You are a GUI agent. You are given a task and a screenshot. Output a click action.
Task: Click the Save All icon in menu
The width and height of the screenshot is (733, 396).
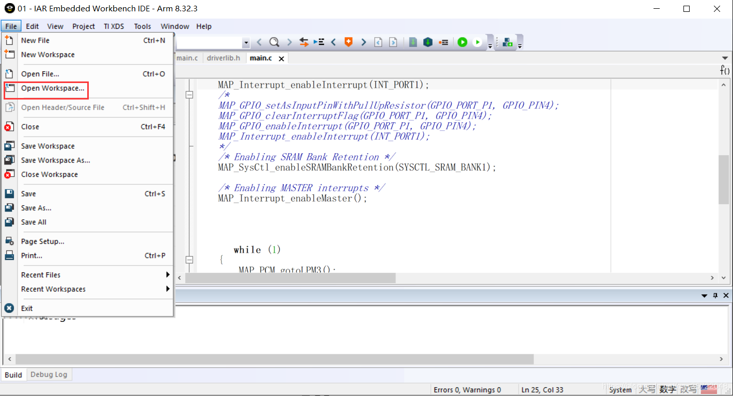[9, 222]
